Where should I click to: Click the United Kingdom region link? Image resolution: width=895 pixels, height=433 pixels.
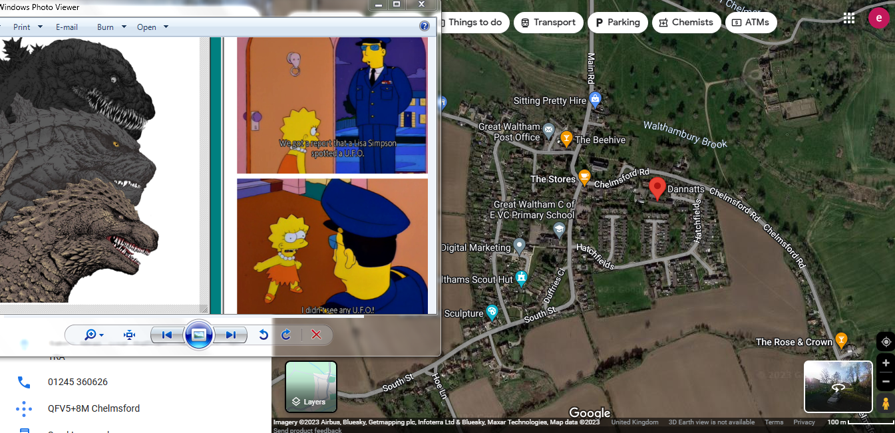(x=635, y=422)
